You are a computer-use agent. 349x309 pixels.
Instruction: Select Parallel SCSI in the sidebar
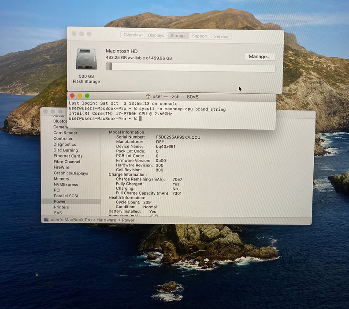click(x=66, y=196)
